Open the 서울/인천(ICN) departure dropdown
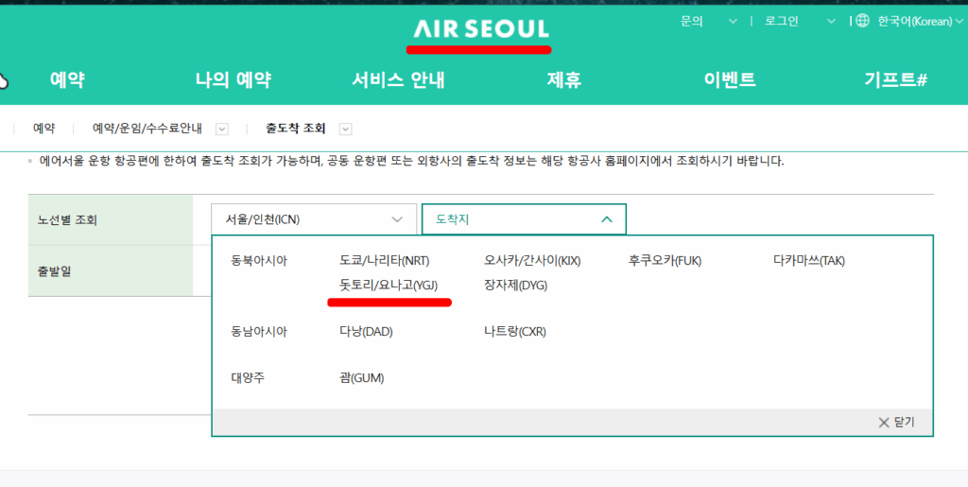The image size is (968, 487). 314,219
